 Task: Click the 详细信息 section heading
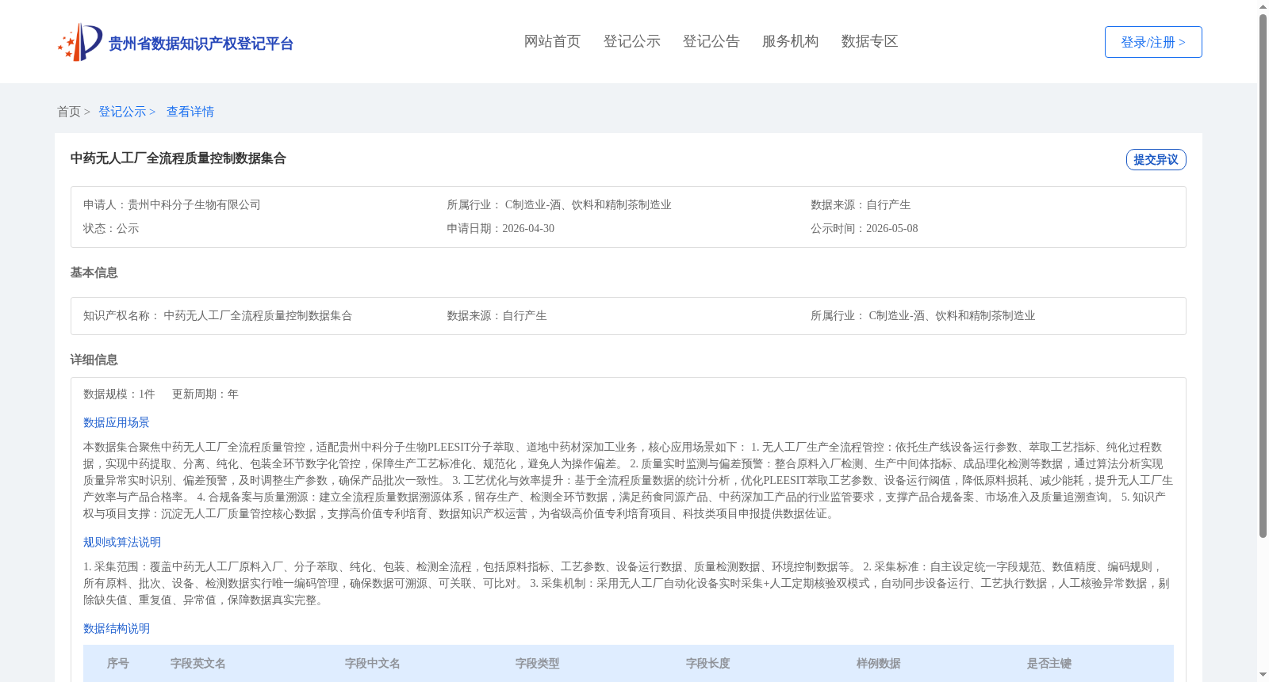94,360
